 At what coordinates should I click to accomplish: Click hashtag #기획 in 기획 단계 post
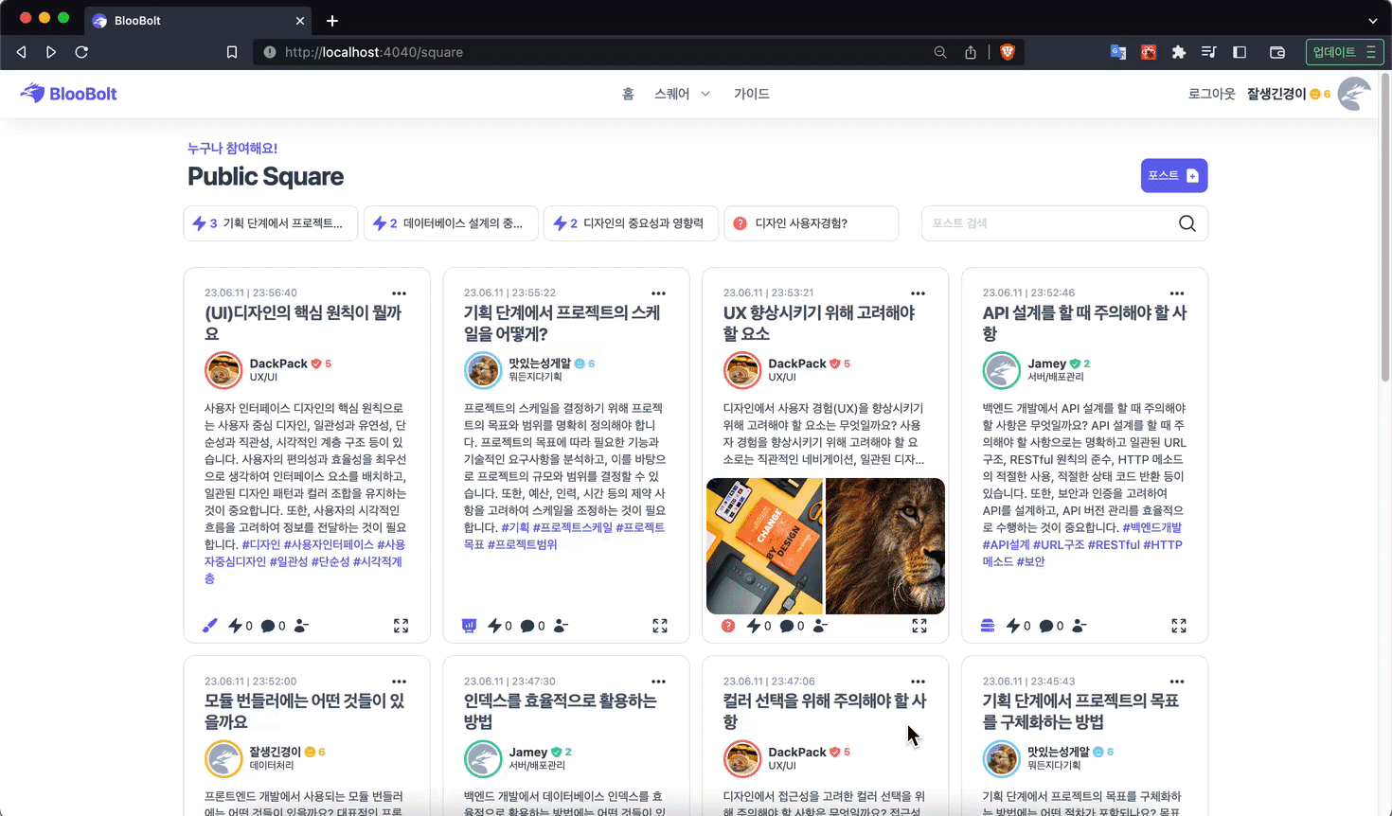515,527
